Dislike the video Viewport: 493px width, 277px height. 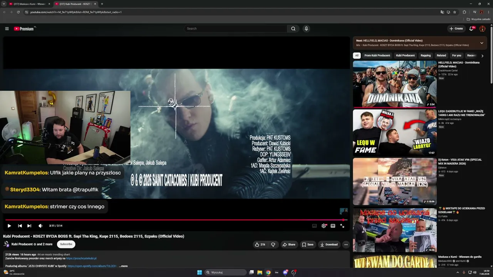pyautogui.click(x=273, y=244)
